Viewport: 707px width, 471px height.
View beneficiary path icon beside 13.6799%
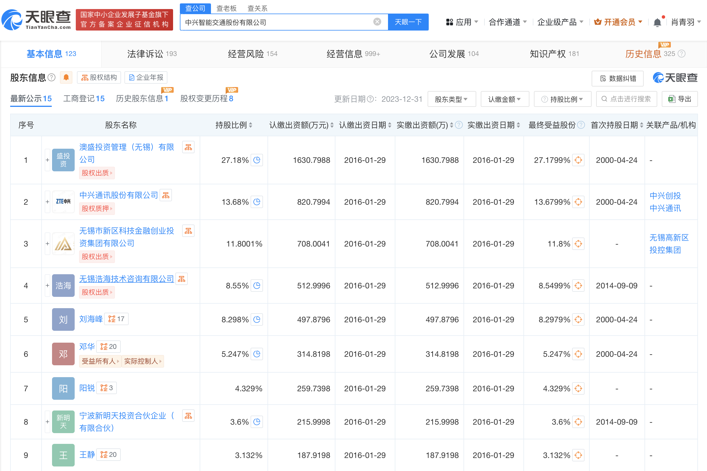(x=578, y=202)
